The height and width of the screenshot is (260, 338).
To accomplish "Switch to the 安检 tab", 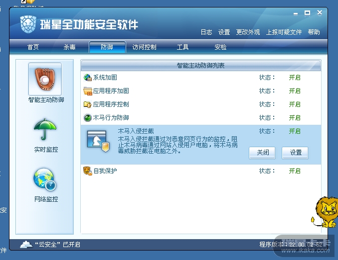I will (x=220, y=47).
